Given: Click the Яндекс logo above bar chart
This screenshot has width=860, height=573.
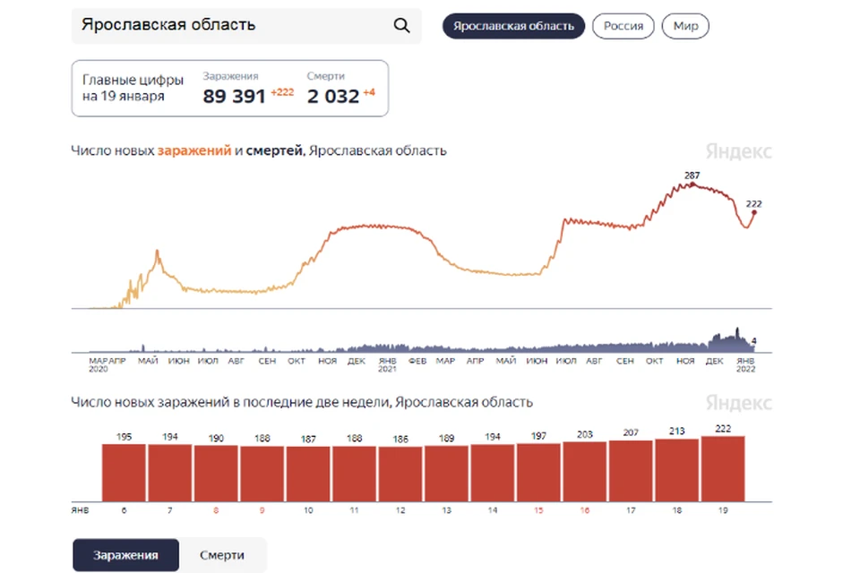Looking at the screenshot, I should click(x=738, y=403).
